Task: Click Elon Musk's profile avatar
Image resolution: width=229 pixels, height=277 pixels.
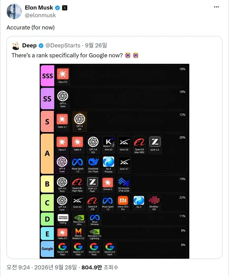Action: click(x=14, y=11)
